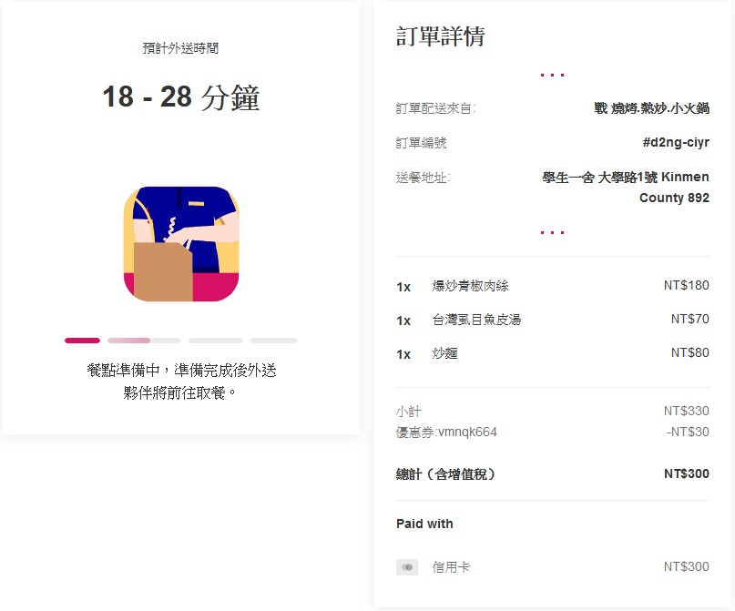Select order number #d2ng-ciyr
Viewport: 735px width, 611px height.
coord(676,142)
